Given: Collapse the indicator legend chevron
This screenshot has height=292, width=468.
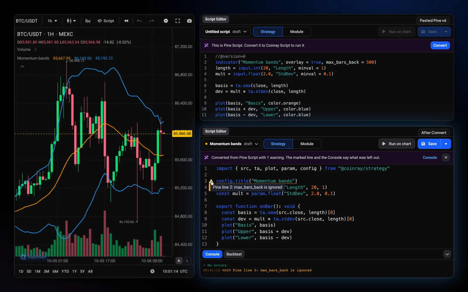Looking at the screenshot, I should point(22,67).
